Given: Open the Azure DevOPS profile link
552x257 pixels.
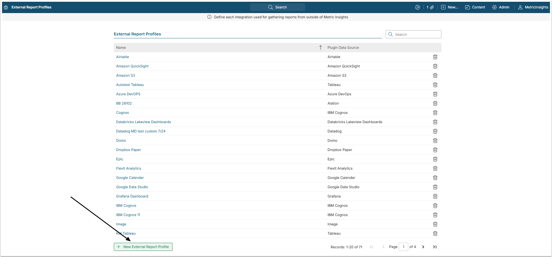Looking at the screenshot, I should click(128, 94).
